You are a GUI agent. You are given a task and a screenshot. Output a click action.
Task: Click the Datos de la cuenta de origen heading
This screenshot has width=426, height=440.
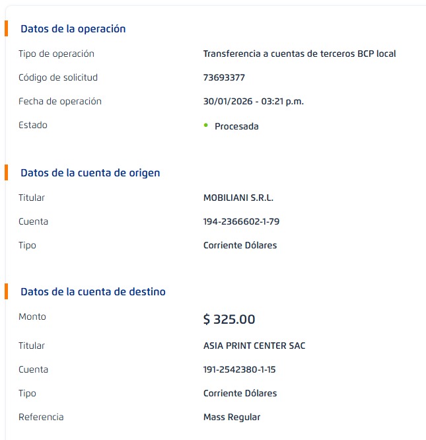point(90,172)
